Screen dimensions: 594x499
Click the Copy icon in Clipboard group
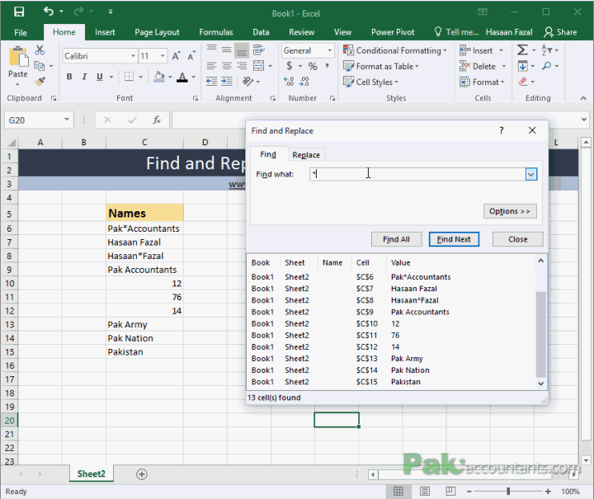coord(40,66)
